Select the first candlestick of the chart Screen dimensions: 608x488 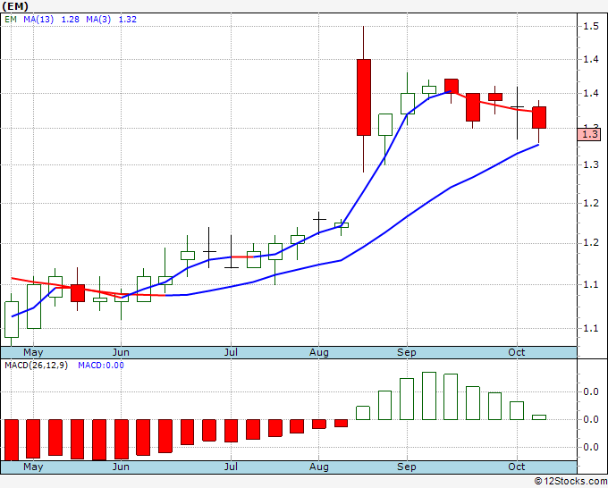point(12,319)
